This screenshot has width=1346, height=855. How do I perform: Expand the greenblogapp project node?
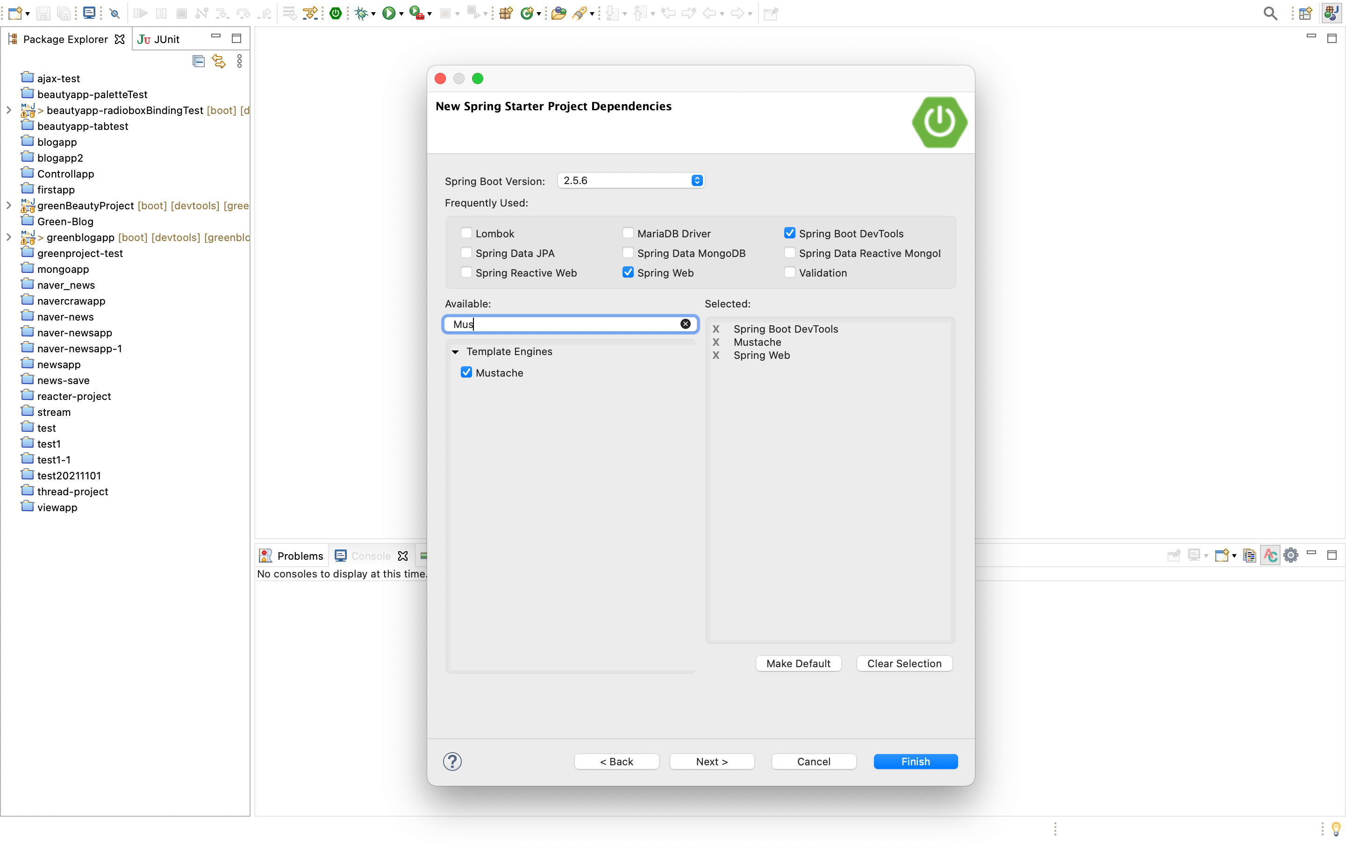point(8,237)
